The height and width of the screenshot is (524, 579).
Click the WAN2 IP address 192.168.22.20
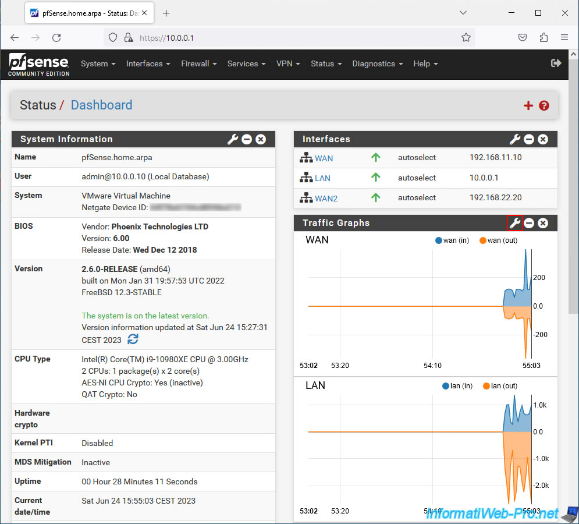click(x=496, y=198)
